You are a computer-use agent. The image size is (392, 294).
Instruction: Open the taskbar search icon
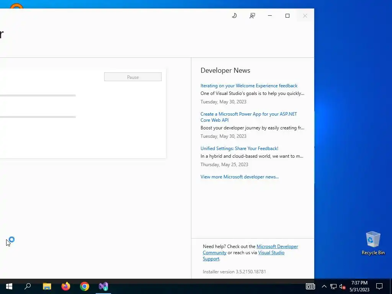[28, 286]
